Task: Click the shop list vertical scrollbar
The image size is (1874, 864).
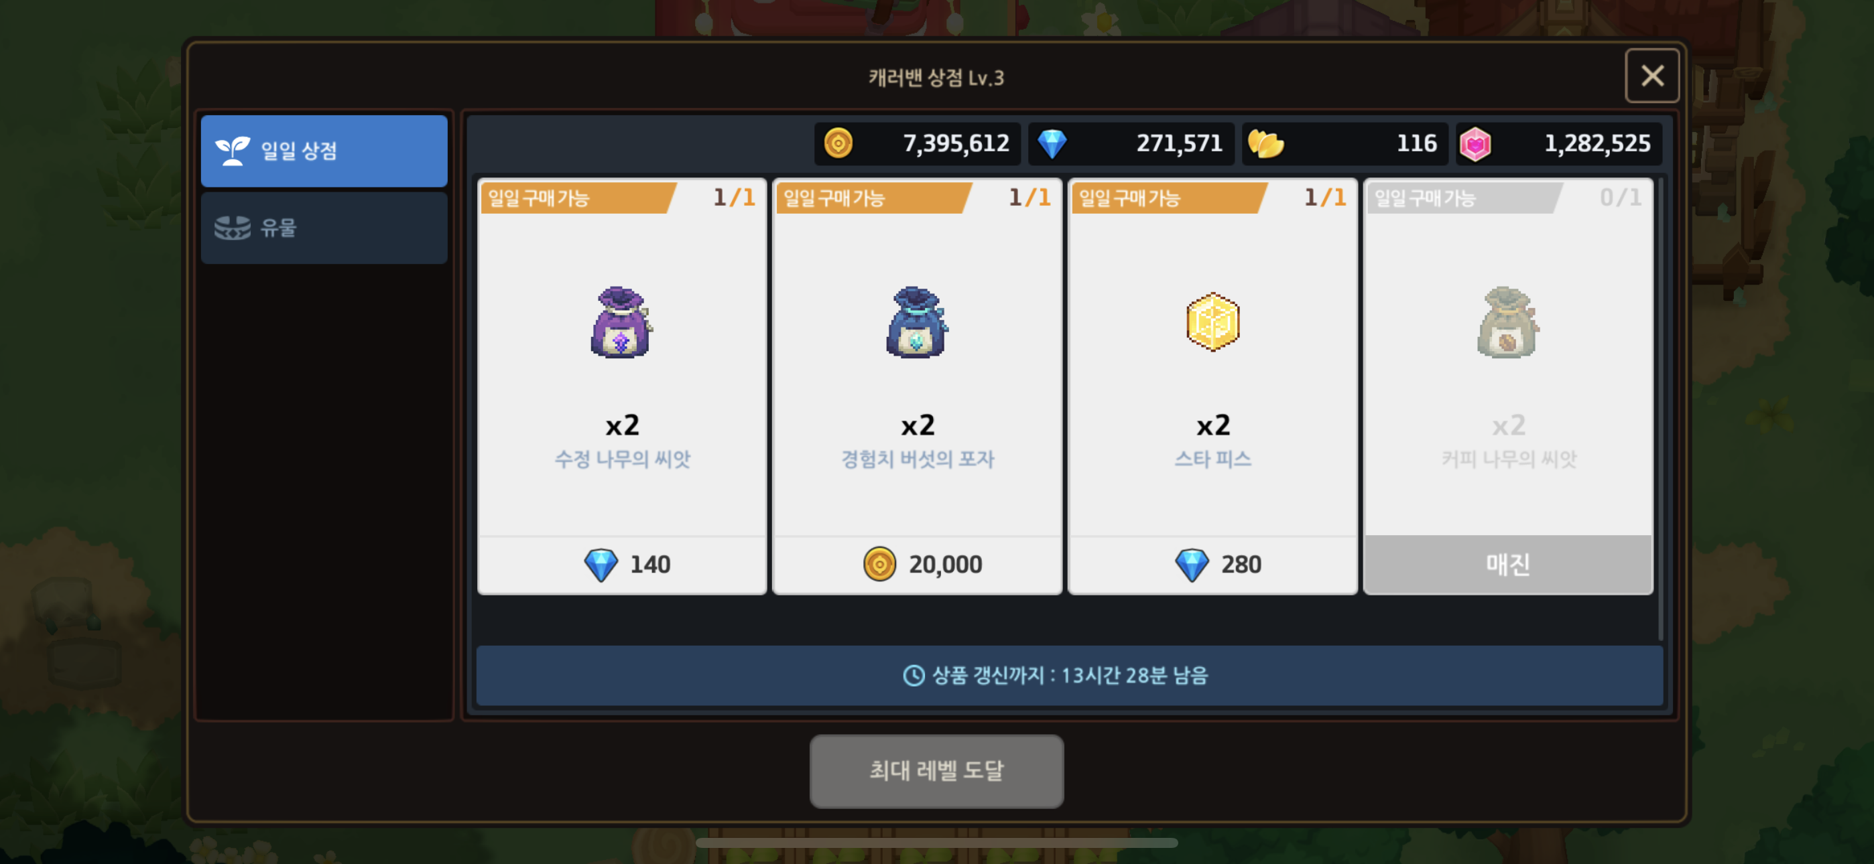Action: point(1661,407)
